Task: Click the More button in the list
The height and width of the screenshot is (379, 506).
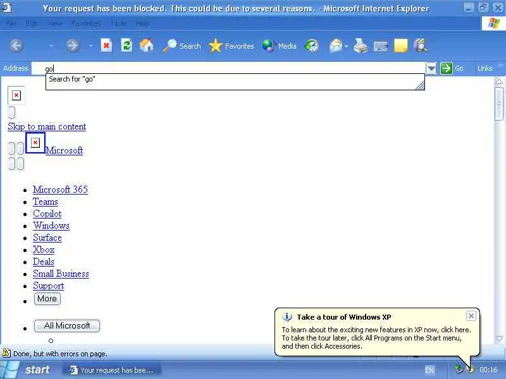Action: coord(47,299)
